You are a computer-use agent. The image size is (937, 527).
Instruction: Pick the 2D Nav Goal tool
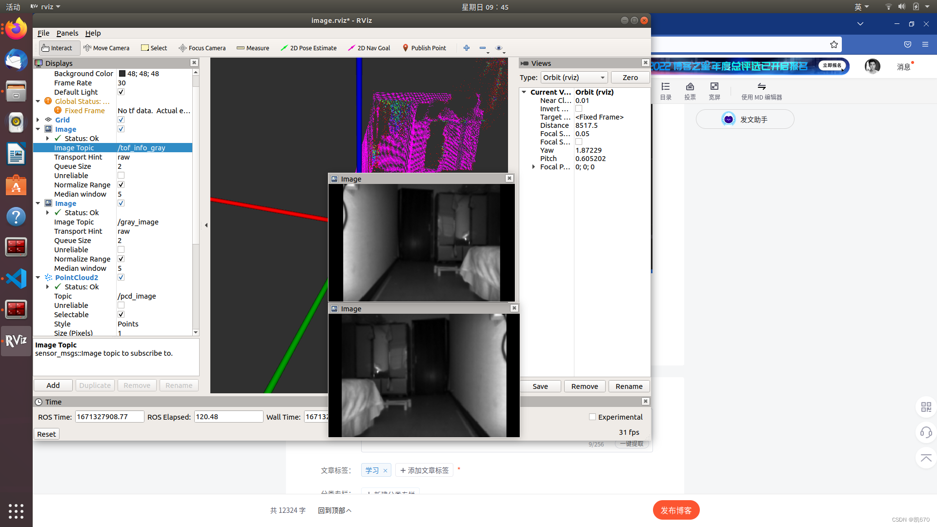pos(369,48)
